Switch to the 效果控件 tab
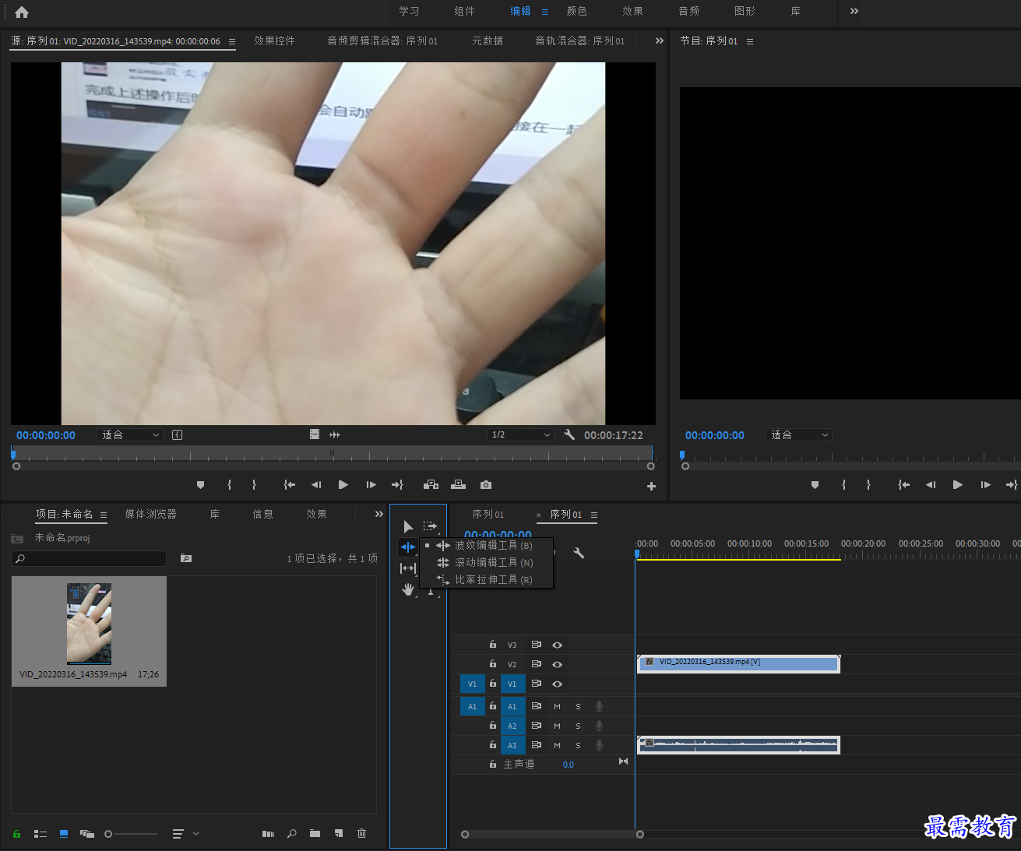The height and width of the screenshot is (851, 1021). 274,41
